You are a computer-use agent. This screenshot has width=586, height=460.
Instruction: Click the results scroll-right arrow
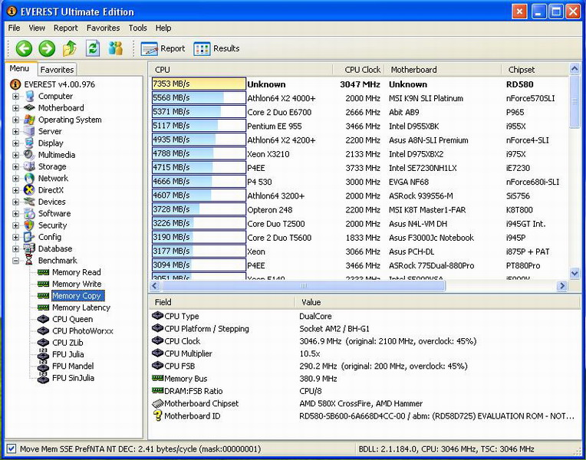(562, 286)
